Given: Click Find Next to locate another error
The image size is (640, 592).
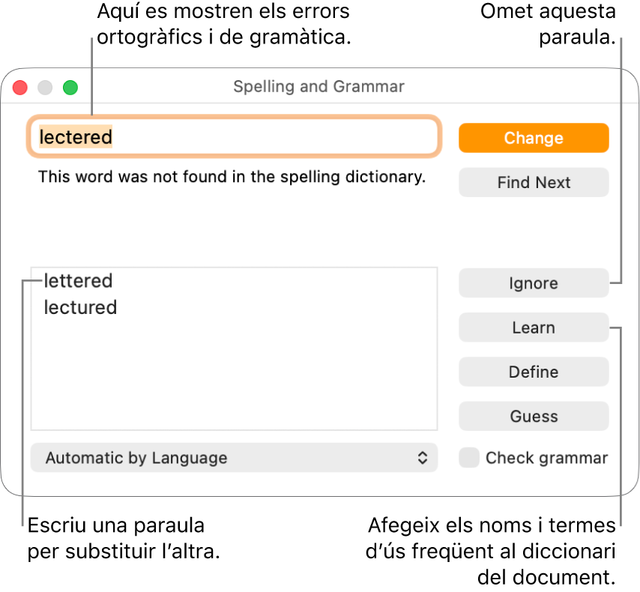Looking at the screenshot, I should (534, 182).
